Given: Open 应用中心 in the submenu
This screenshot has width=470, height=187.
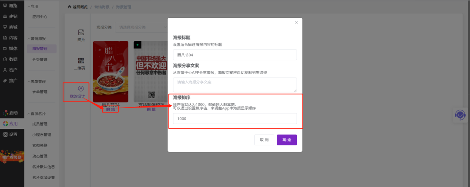Looking at the screenshot, I should click(40, 17).
